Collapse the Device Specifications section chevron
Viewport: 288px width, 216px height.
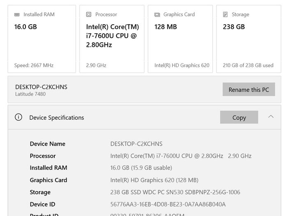pos(271,116)
